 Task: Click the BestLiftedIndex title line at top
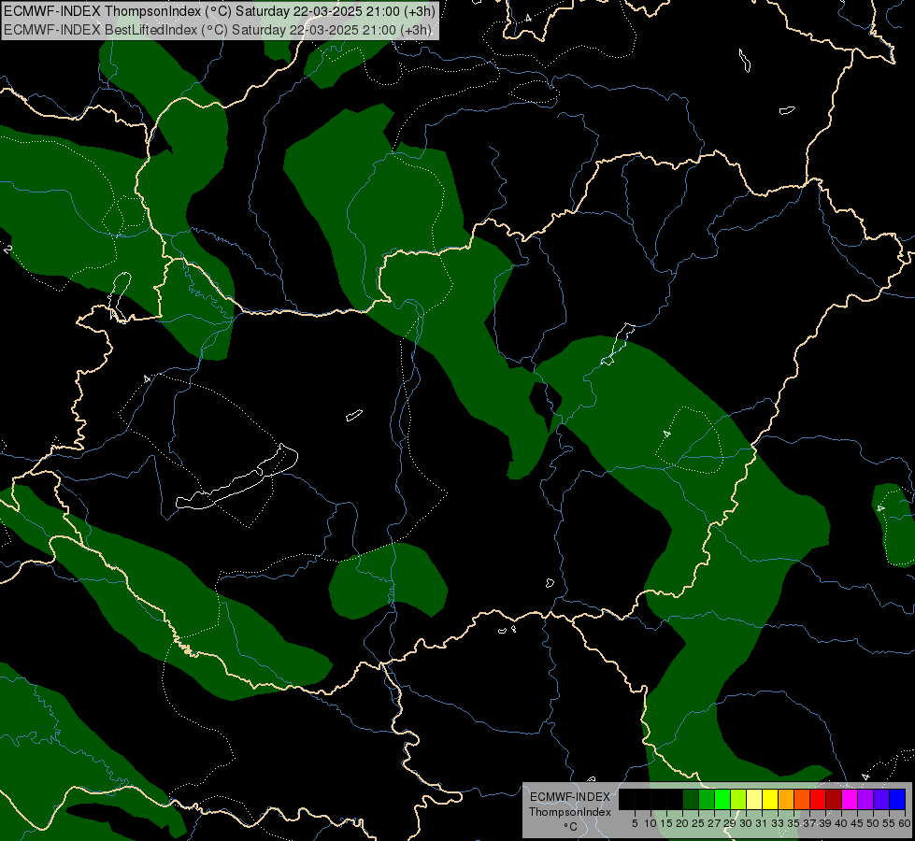(x=217, y=29)
